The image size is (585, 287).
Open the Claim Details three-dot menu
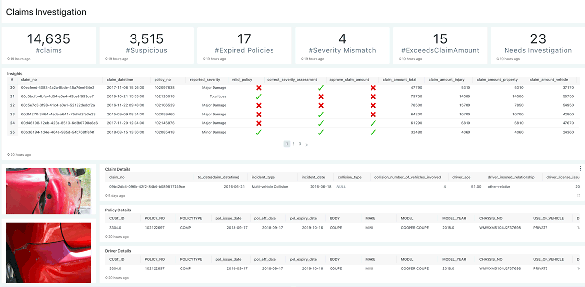pos(580,168)
